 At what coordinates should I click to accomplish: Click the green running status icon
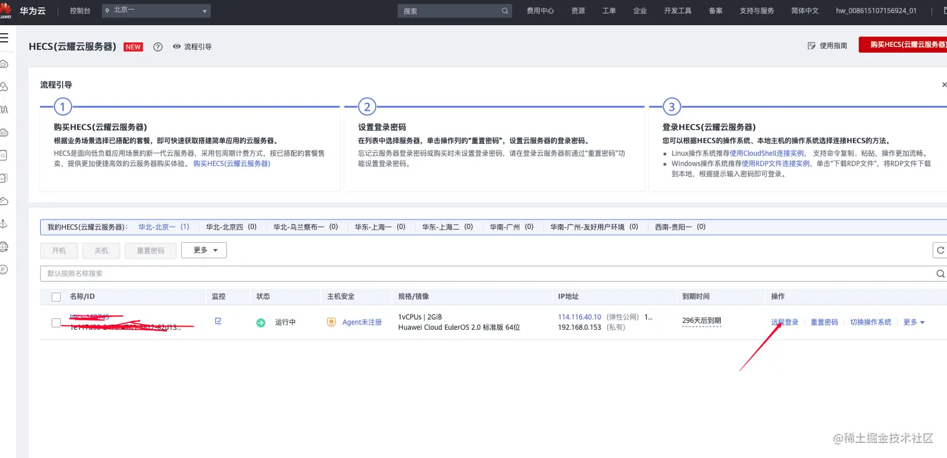click(x=261, y=323)
